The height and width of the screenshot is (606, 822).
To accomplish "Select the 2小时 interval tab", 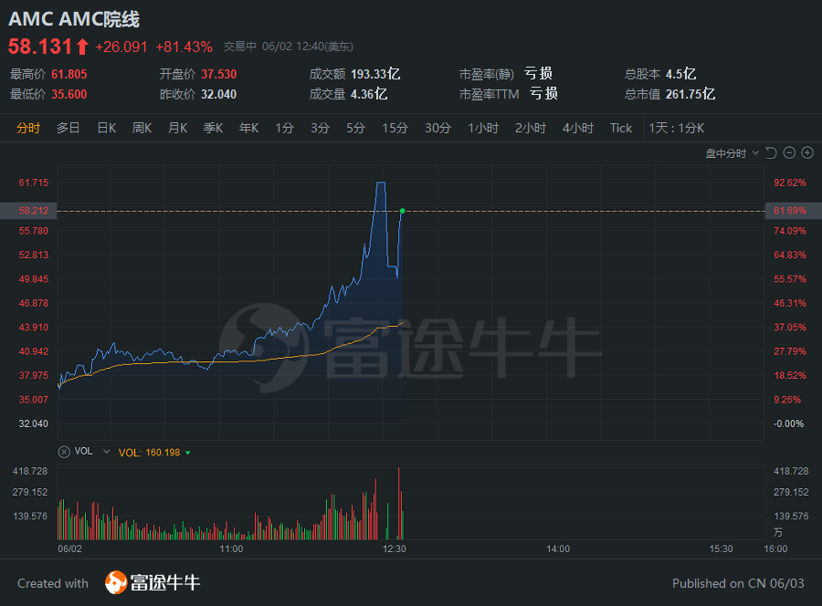I will pyautogui.click(x=531, y=129).
